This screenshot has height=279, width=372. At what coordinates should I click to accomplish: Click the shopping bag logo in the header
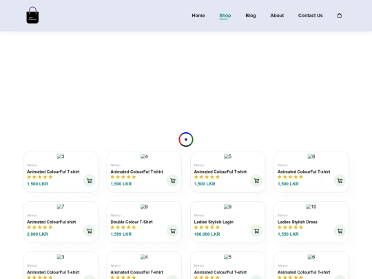(32, 15)
